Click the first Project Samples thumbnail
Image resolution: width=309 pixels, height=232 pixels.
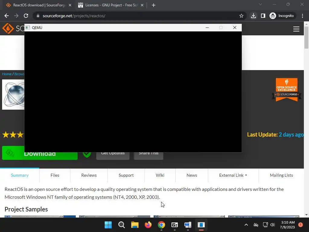40,216
